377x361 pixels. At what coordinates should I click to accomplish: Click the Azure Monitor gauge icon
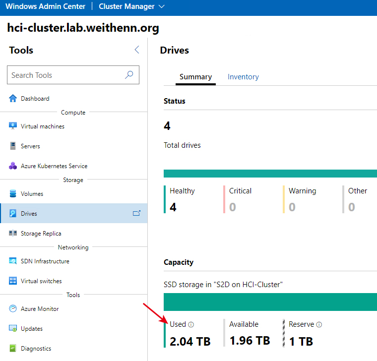[x=13, y=308]
